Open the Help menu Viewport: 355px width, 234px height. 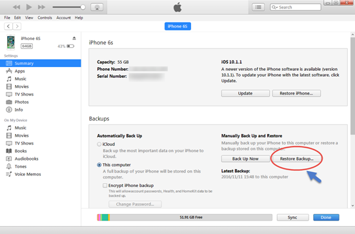[79, 17]
